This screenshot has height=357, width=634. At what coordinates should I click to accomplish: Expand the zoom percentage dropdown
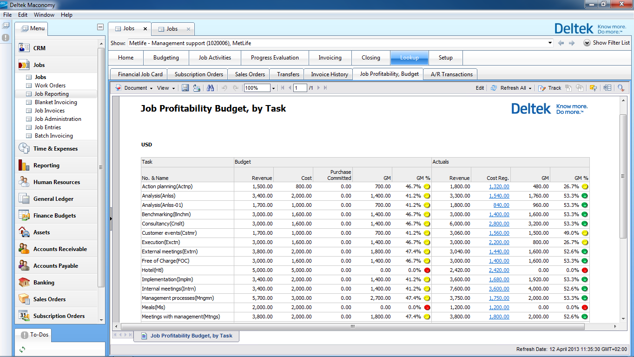[x=273, y=88]
